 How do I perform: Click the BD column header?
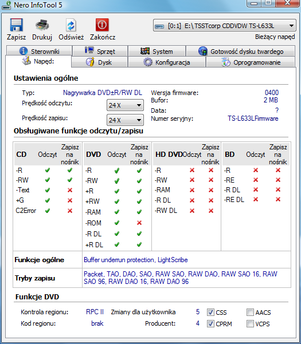tap(229, 155)
